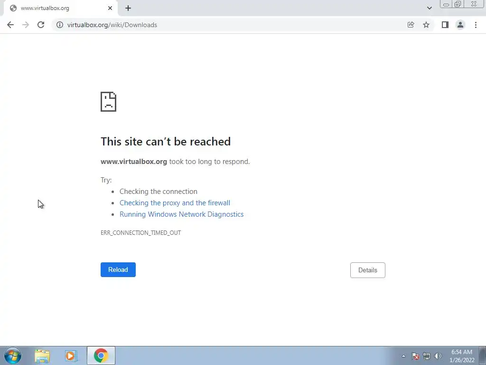Open a new tab with plus button
Viewport: 486px width, 365px height.
point(128,8)
